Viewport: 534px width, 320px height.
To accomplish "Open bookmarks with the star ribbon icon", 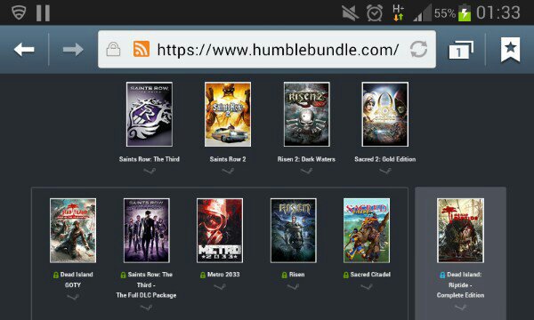I will [x=510, y=50].
